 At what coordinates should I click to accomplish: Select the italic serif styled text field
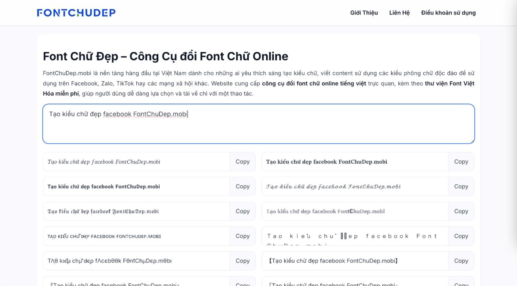coord(136,162)
